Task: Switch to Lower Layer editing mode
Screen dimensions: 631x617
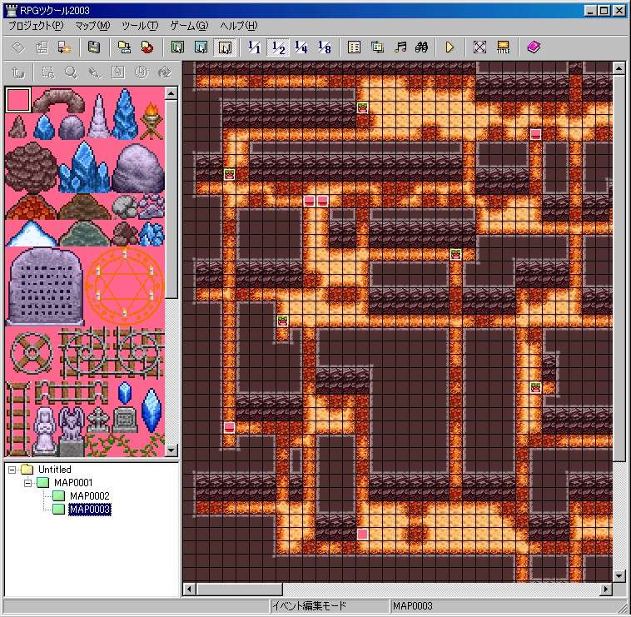Action: coord(177,48)
